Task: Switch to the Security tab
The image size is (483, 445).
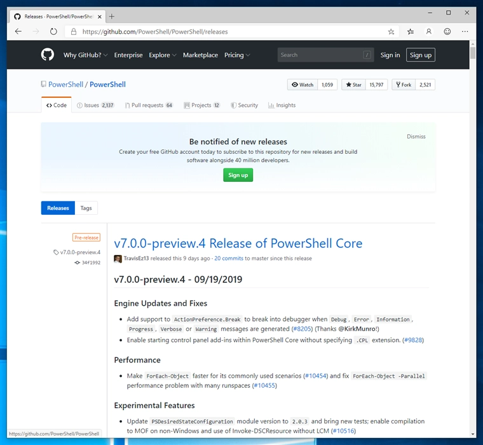Action: tap(245, 105)
